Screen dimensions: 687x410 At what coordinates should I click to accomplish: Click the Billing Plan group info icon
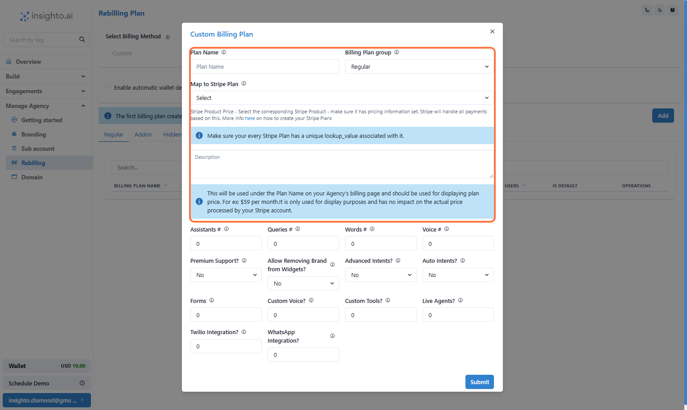click(397, 52)
